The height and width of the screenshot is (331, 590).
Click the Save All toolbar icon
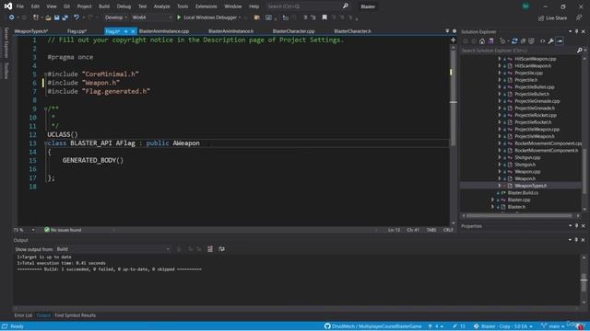(65, 17)
